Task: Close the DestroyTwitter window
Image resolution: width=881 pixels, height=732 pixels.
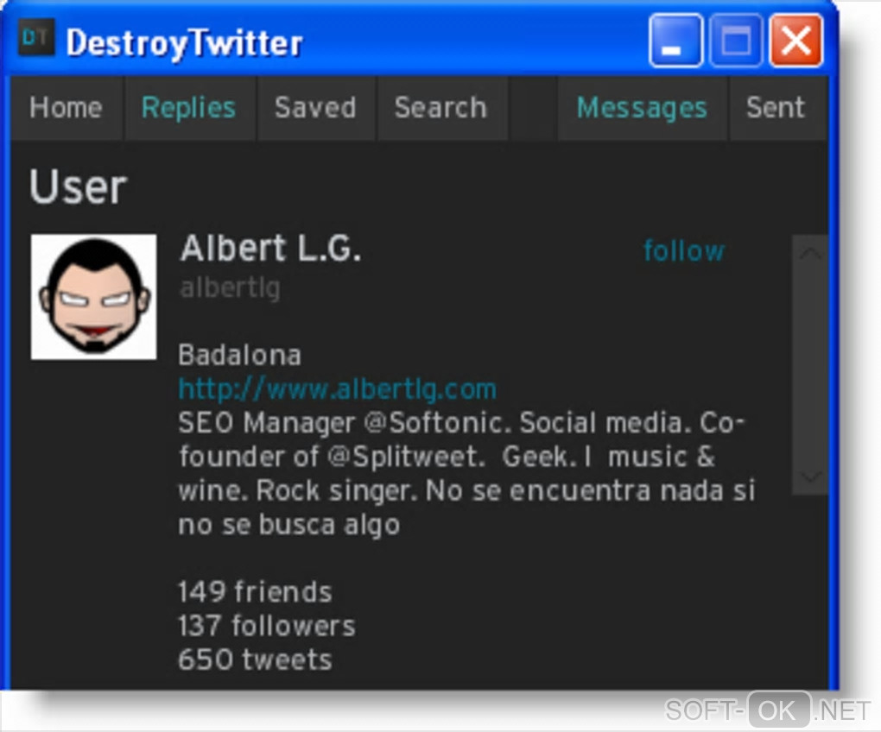Action: [796, 41]
